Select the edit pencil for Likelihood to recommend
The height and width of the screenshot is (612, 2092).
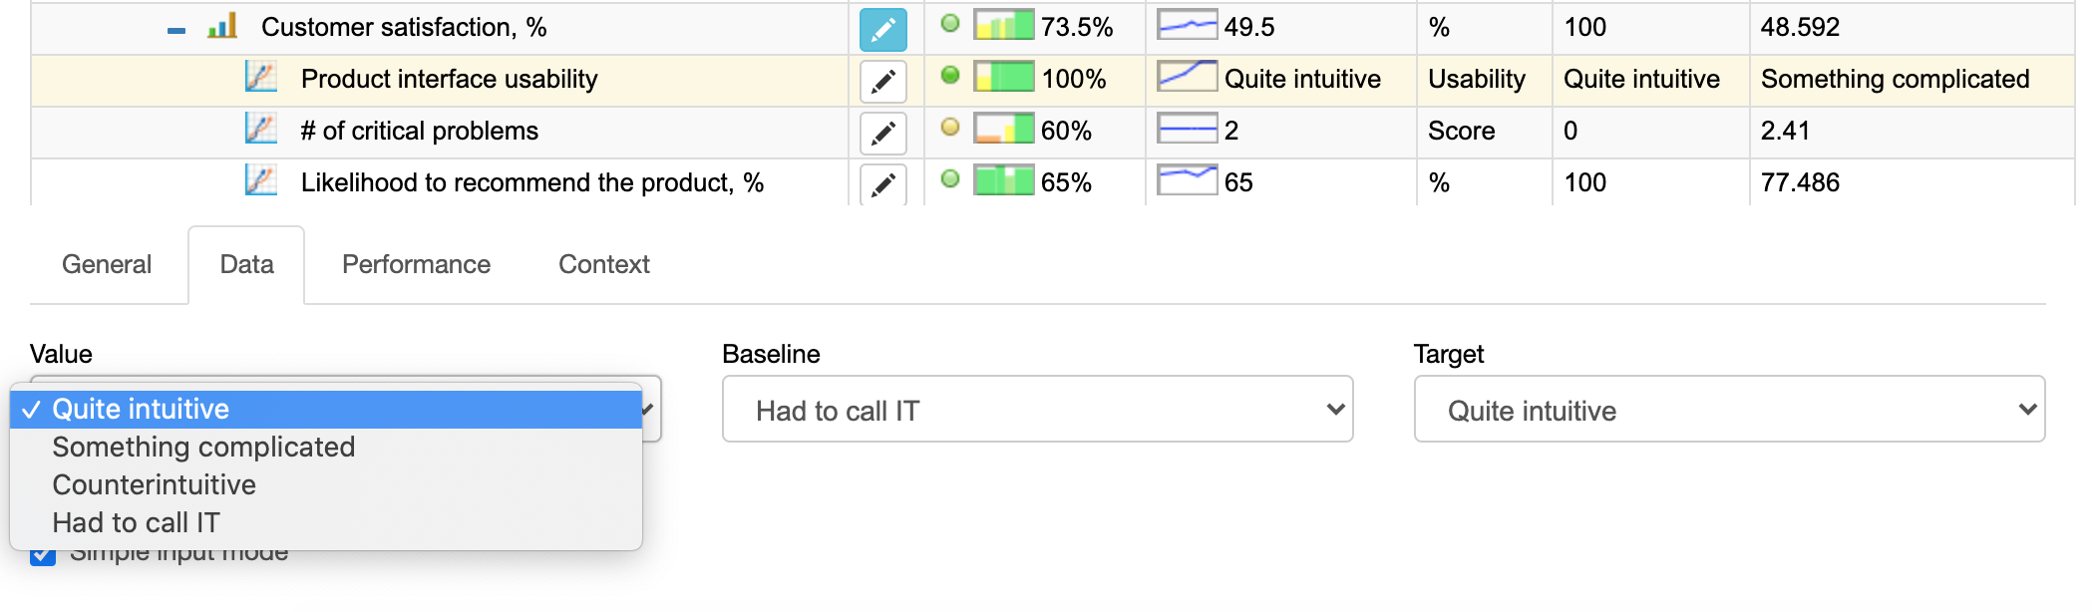[x=881, y=184]
